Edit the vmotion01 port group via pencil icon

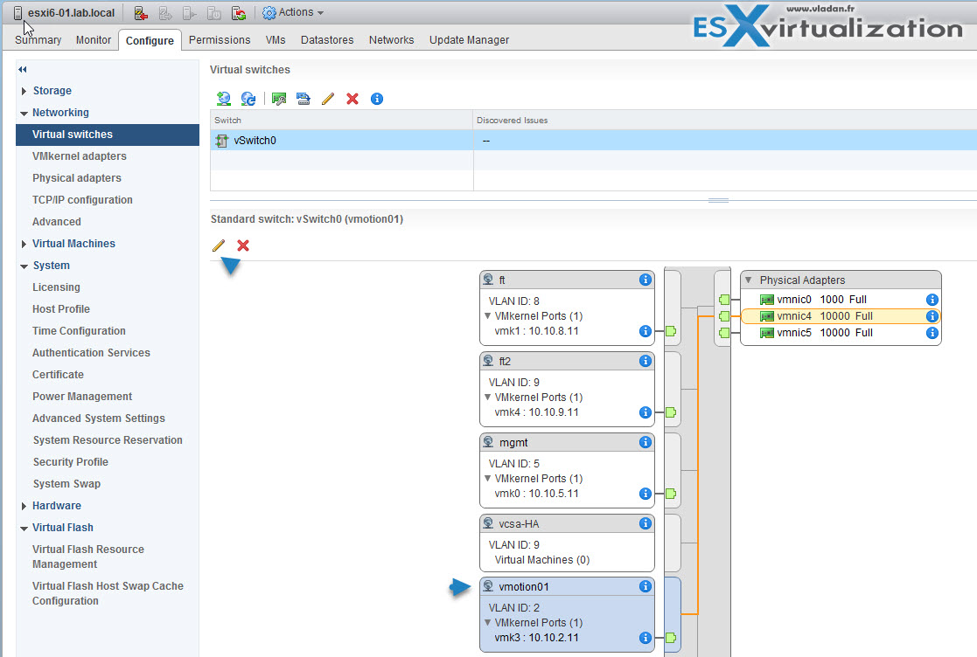(218, 246)
